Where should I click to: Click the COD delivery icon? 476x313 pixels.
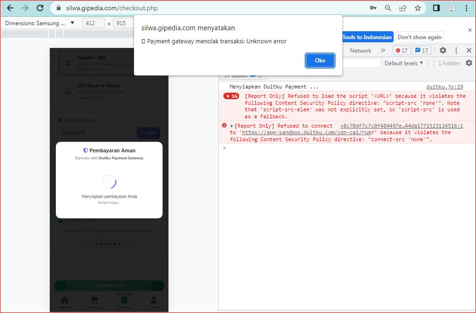68,91
